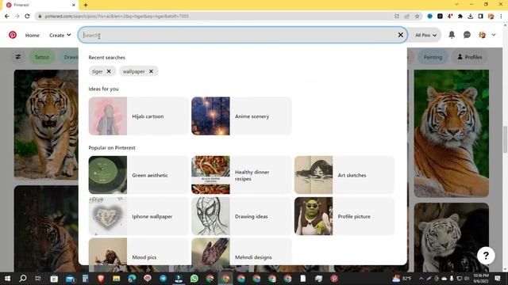This screenshot has height=285, width=508.
Task: Open the help question mark button
Action: (x=486, y=256)
